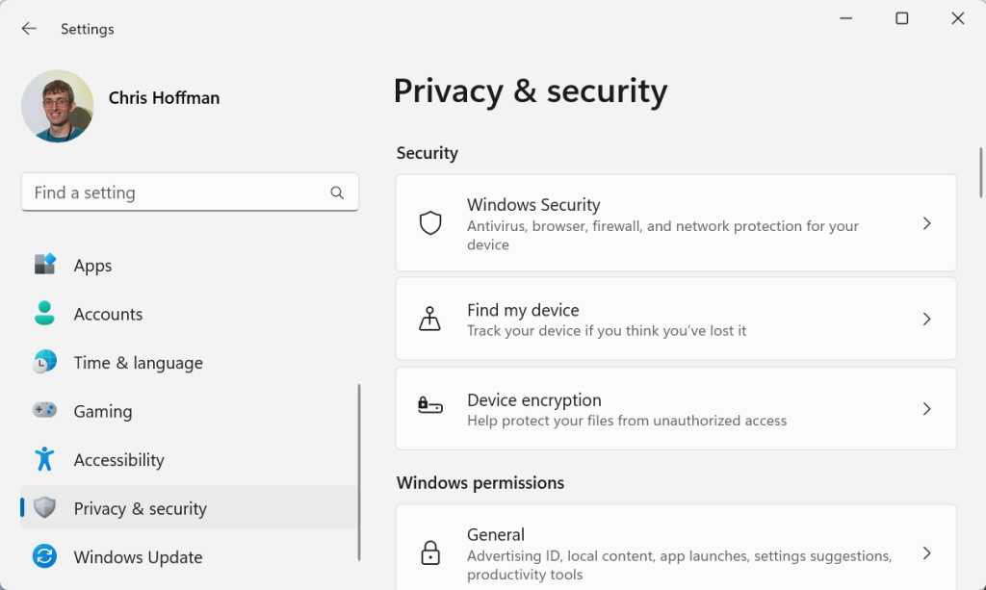Open Find my device via its chevron
This screenshot has height=590, width=986.
pos(926,318)
